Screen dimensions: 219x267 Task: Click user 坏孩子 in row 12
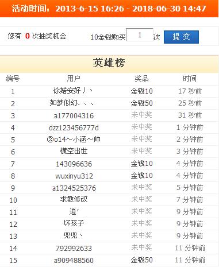point(74,223)
